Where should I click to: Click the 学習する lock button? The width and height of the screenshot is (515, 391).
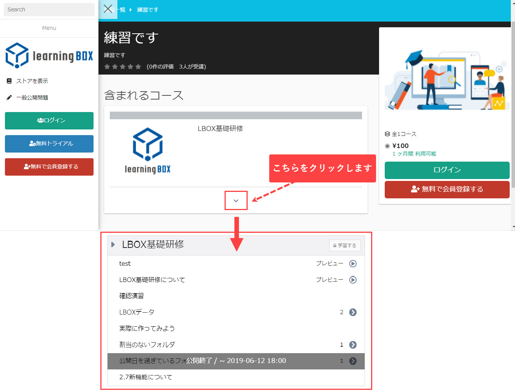(345, 245)
